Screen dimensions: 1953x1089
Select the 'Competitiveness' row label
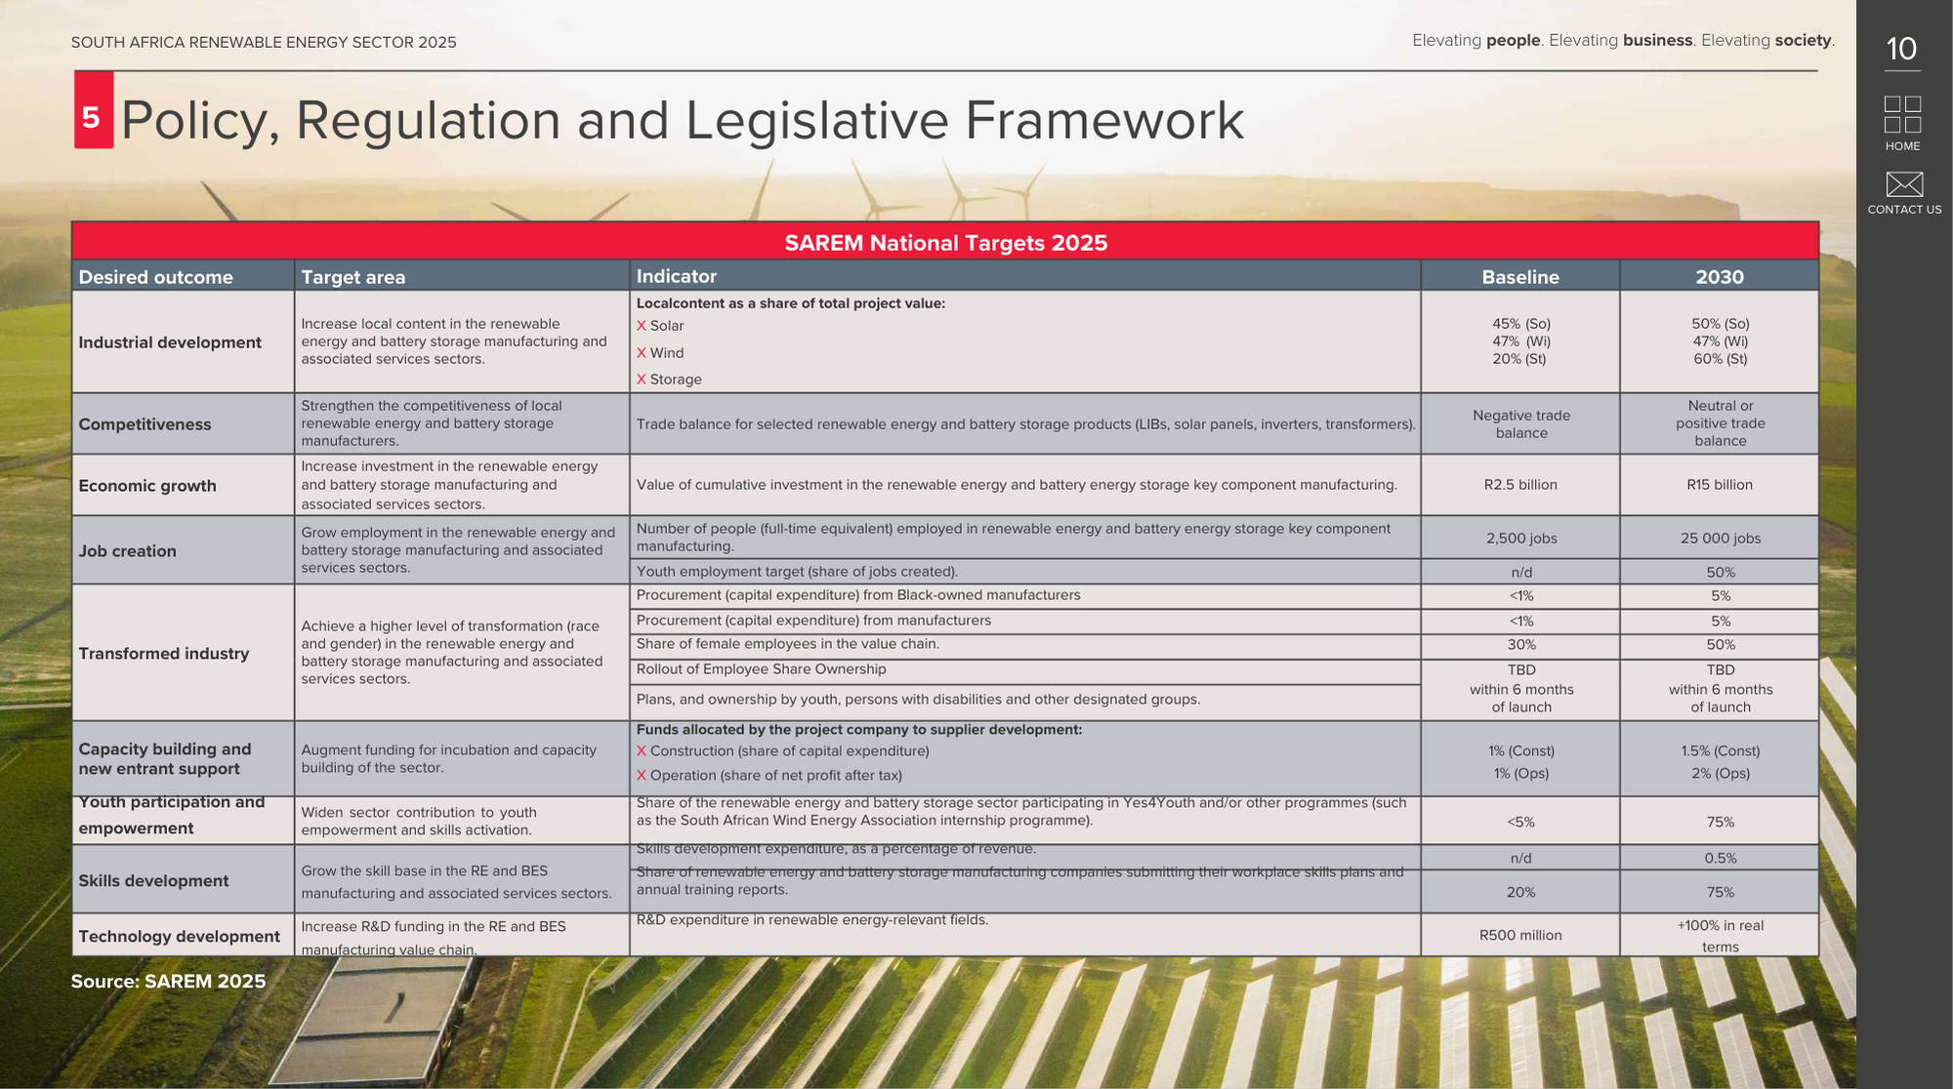pyautogui.click(x=145, y=424)
